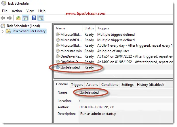Click the clock icon of minerstat-win task
Screen dimensions: 177x127
point(58,51)
